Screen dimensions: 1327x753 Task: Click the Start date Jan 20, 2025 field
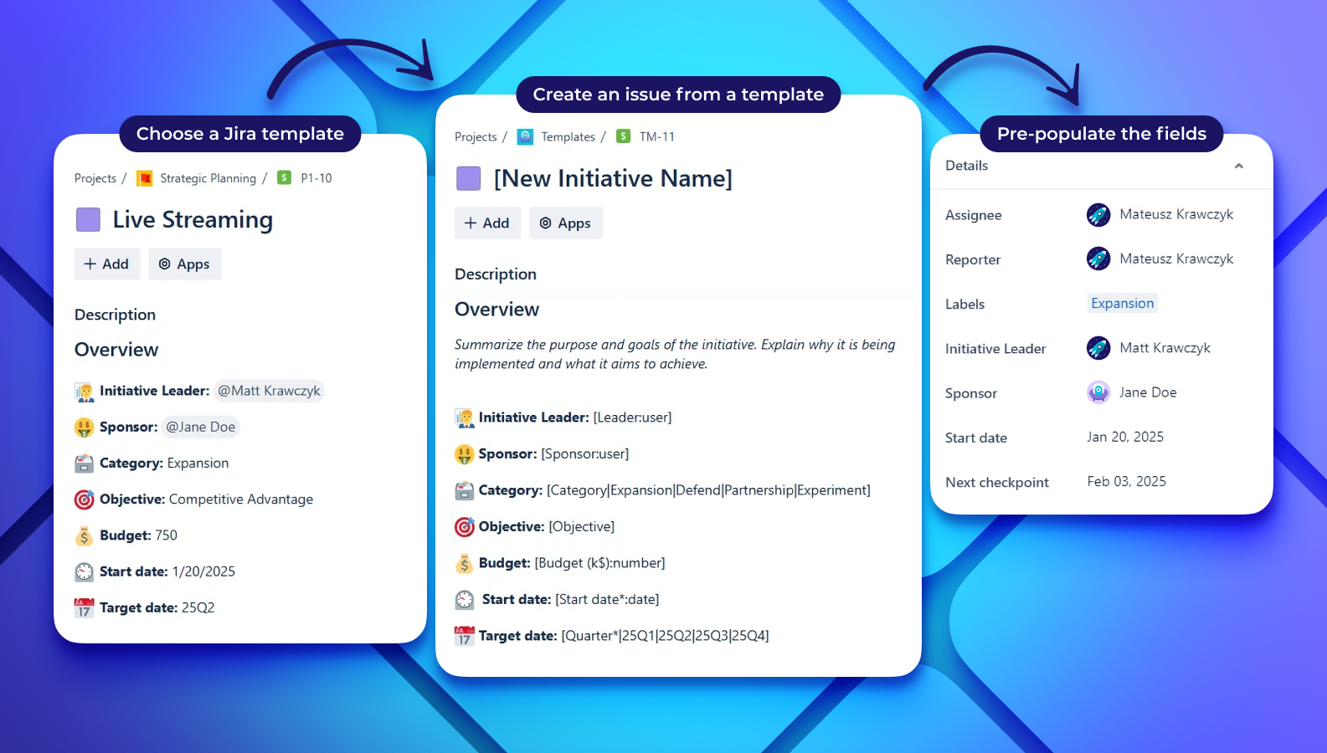1125,437
